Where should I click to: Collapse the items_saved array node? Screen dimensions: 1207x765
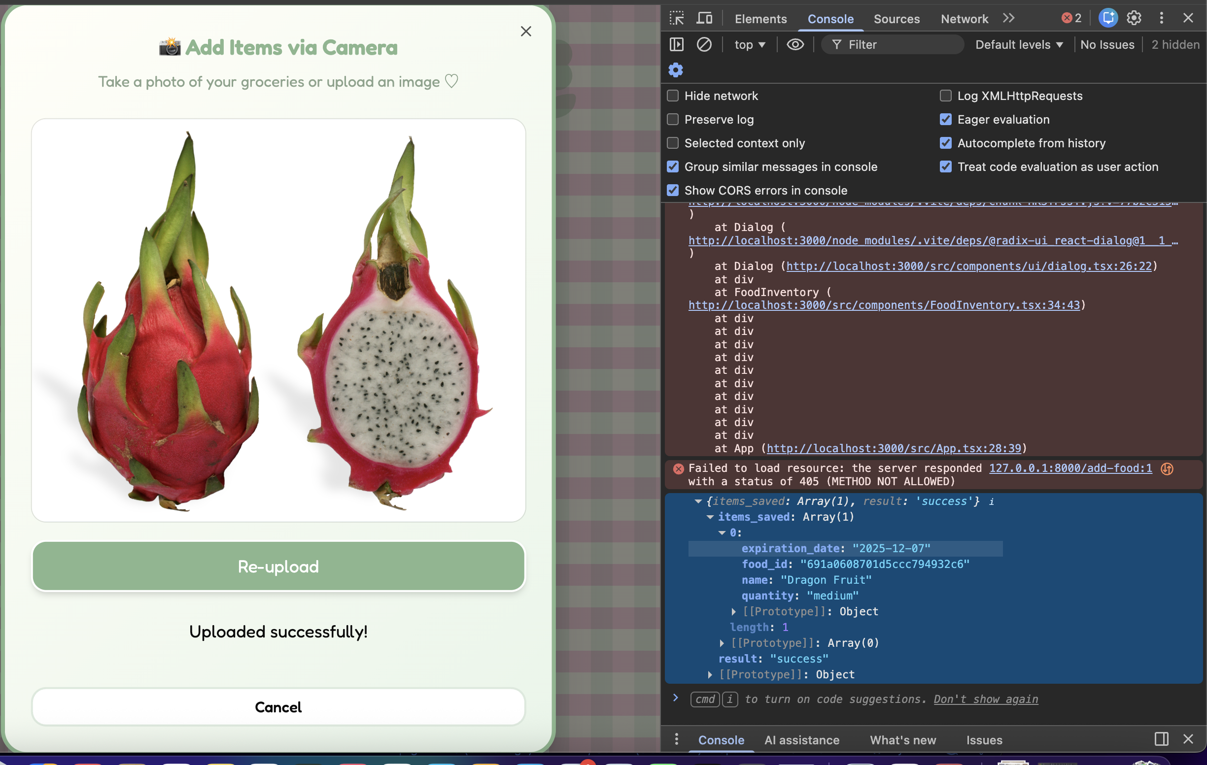[x=710, y=517]
